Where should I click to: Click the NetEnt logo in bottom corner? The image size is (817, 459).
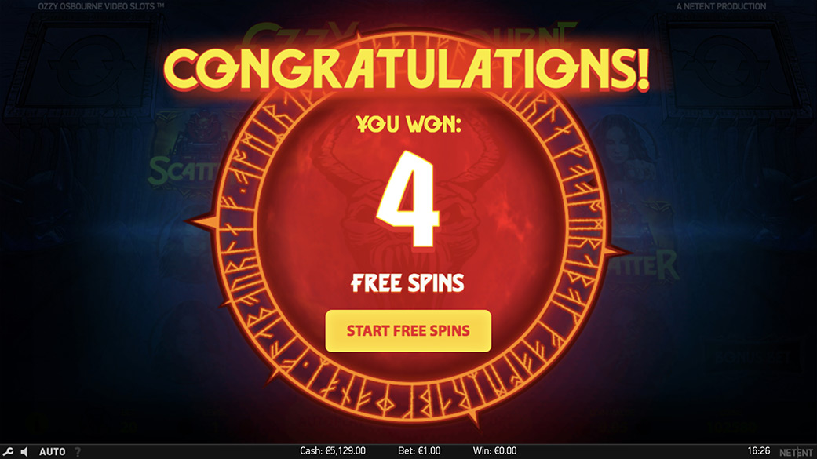[796, 452]
